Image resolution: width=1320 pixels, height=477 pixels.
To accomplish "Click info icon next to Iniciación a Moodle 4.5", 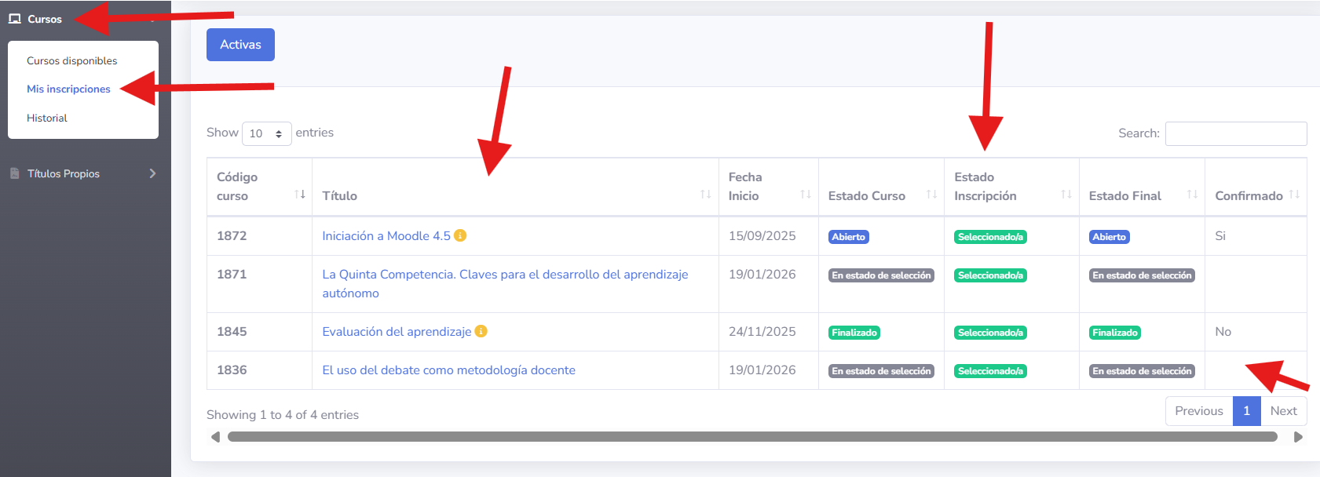I will pyautogui.click(x=460, y=235).
